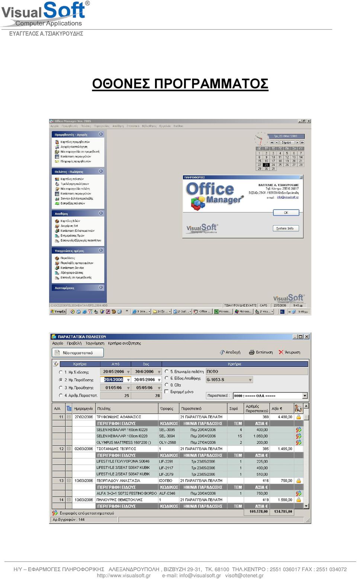Open the Ταξινόμηση menu
Screen dimensions: 357x579
[x=94, y=343]
